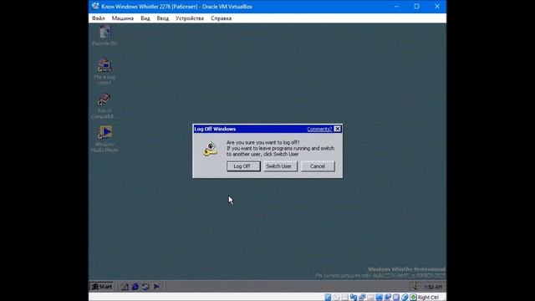
Task: Open the Устройства menu
Action: (x=190, y=18)
